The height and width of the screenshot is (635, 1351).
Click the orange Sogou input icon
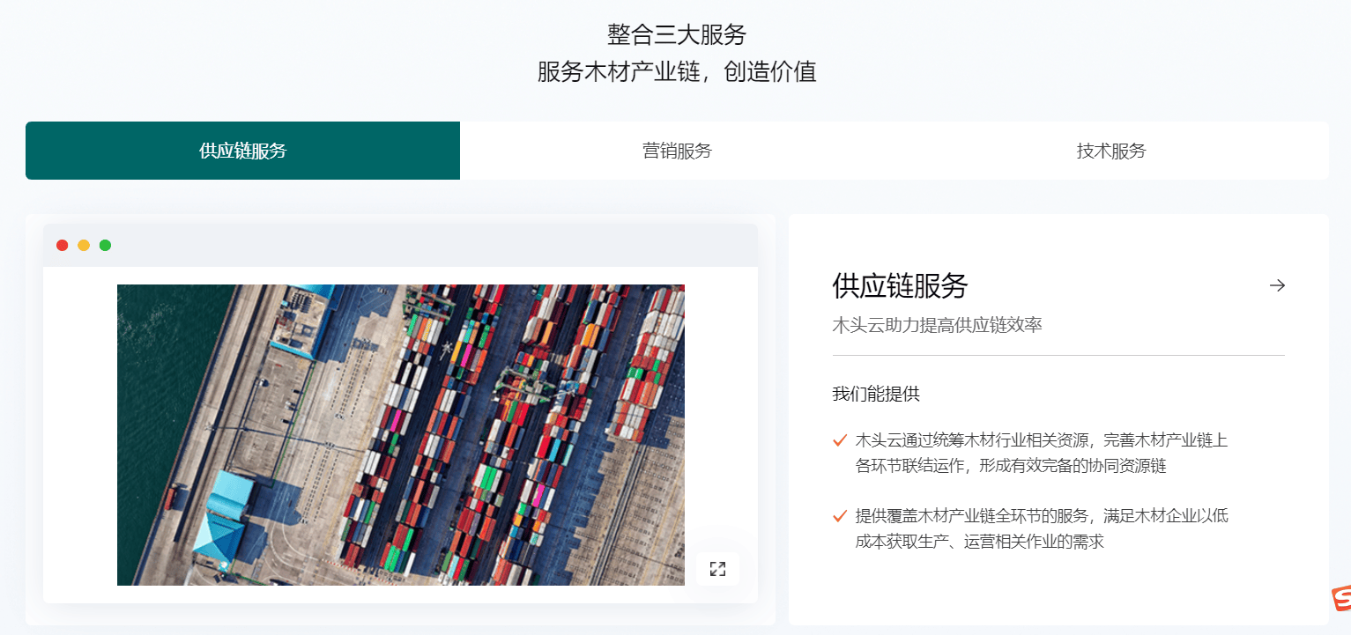point(1340,600)
